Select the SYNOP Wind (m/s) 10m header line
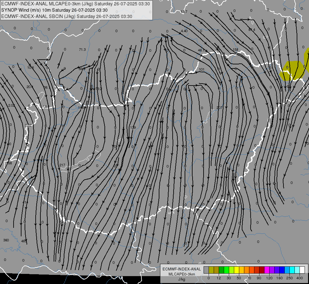The image size is (309, 284). [x=54, y=10]
